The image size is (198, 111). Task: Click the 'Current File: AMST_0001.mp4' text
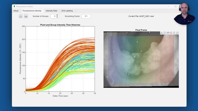[141, 16]
